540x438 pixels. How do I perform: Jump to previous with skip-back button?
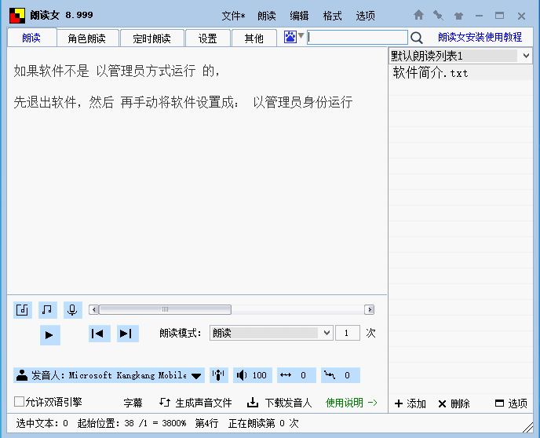(x=99, y=334)
